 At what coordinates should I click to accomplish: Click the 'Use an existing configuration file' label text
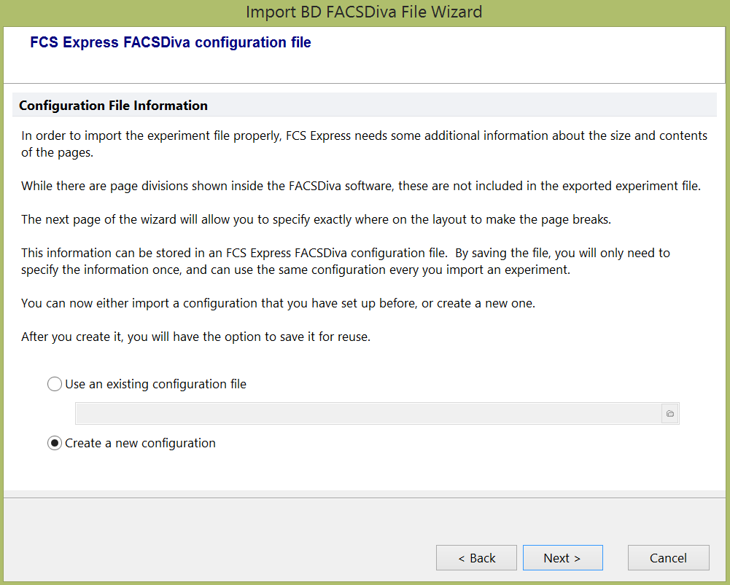coord(155,384)
